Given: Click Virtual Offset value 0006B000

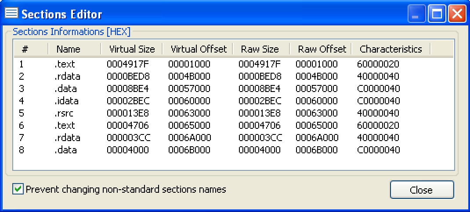Looking at the screenshot, I should tap(189, 149).
